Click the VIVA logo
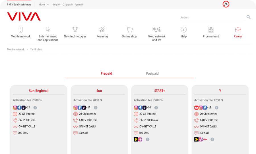This screenshot has height=154, width=256. [24, 16]
